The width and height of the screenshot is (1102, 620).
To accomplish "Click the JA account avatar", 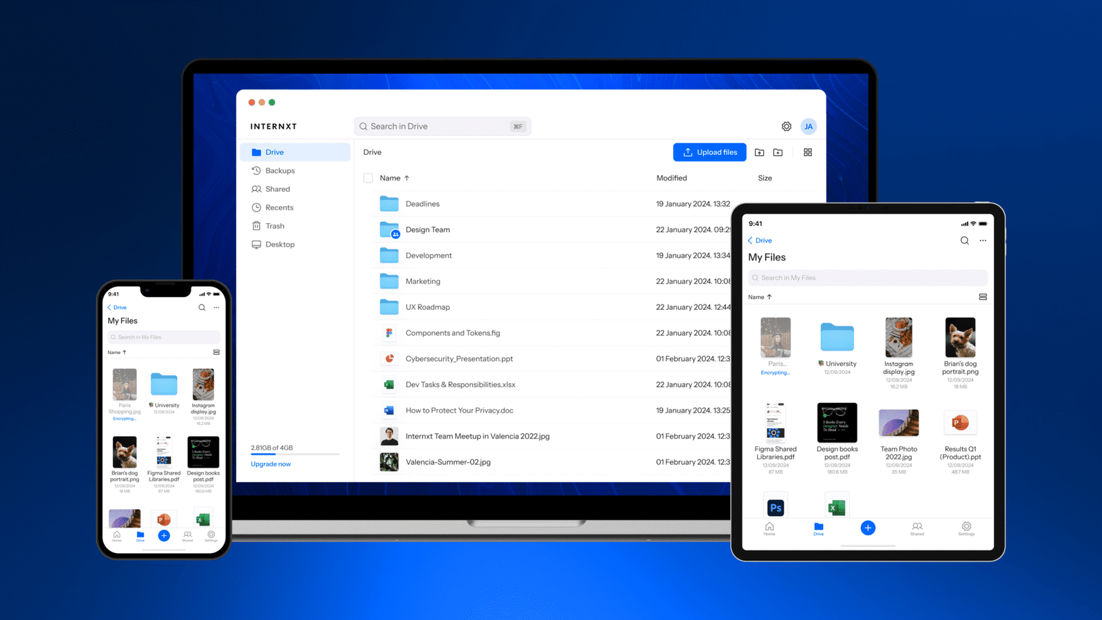I will (808, 126).
